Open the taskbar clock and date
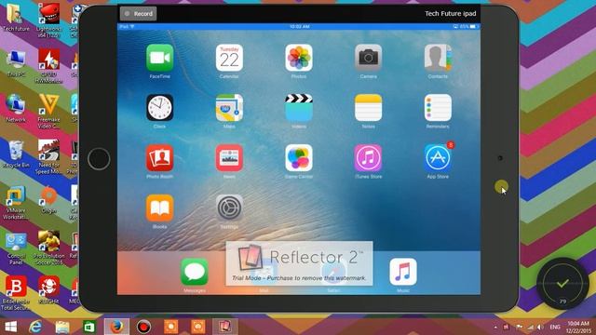The width and height of the screenshot is (596, 335). coord(578,327)
